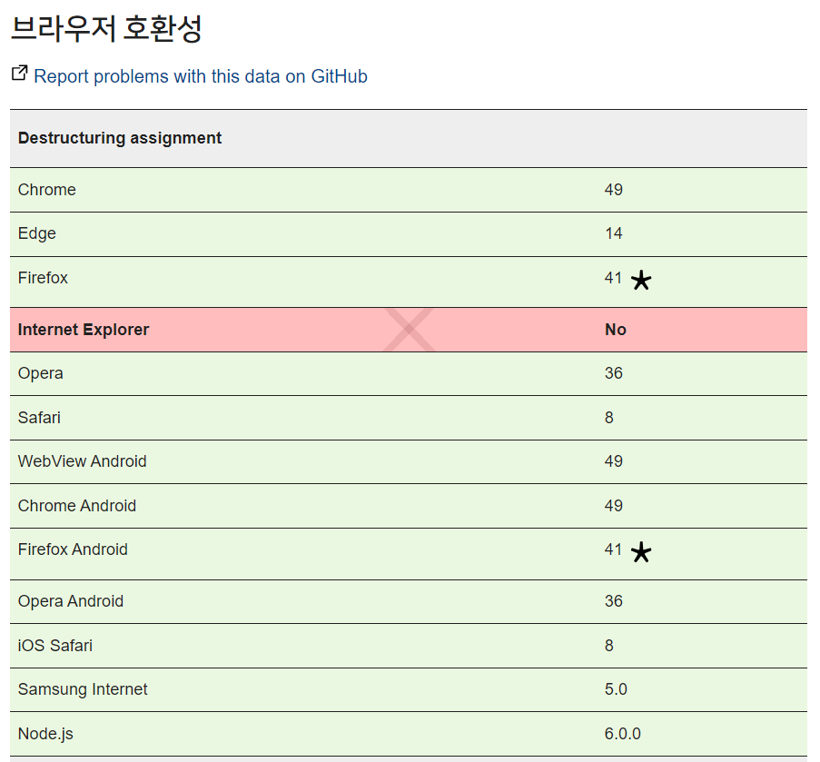
Task: Click the external link icon beside Report problems
Action: 19,74
